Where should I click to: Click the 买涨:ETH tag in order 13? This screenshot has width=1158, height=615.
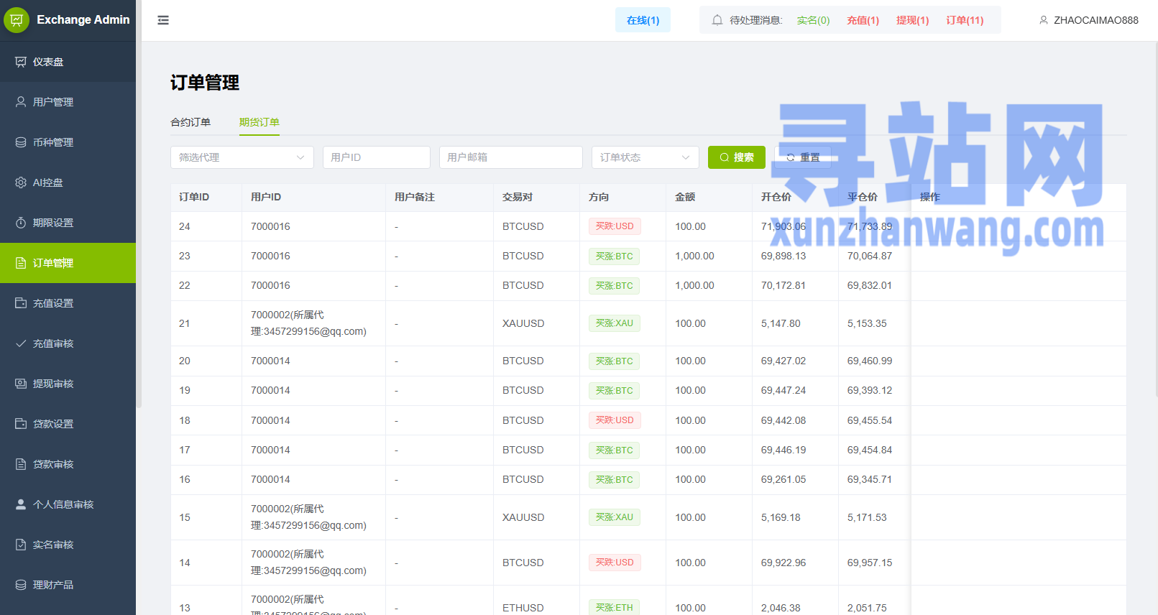(615, 607)
